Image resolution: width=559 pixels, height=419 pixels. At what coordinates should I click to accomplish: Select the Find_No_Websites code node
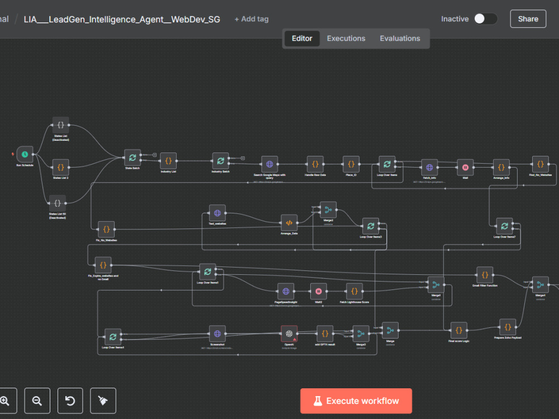click(x=541, y=164)
